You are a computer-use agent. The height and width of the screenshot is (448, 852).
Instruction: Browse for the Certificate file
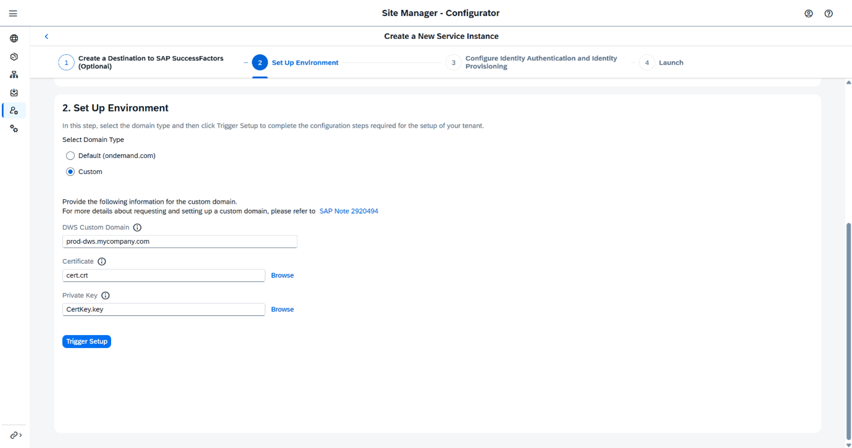(x=282, y=275)
